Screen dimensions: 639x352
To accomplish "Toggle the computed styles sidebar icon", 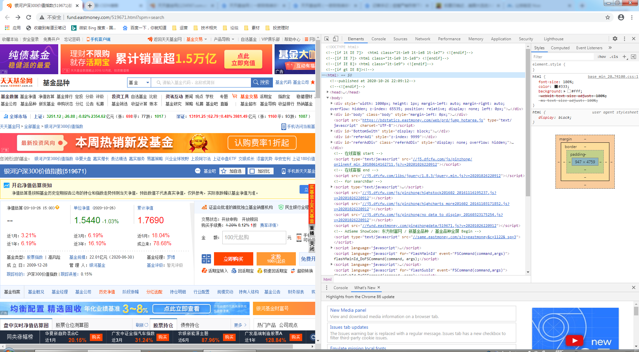I will tap(634, 57).
